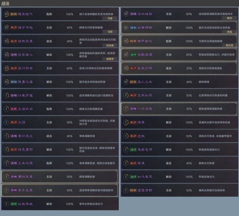Click the 辅助 tag icon on 骁勇之姿

14,82
